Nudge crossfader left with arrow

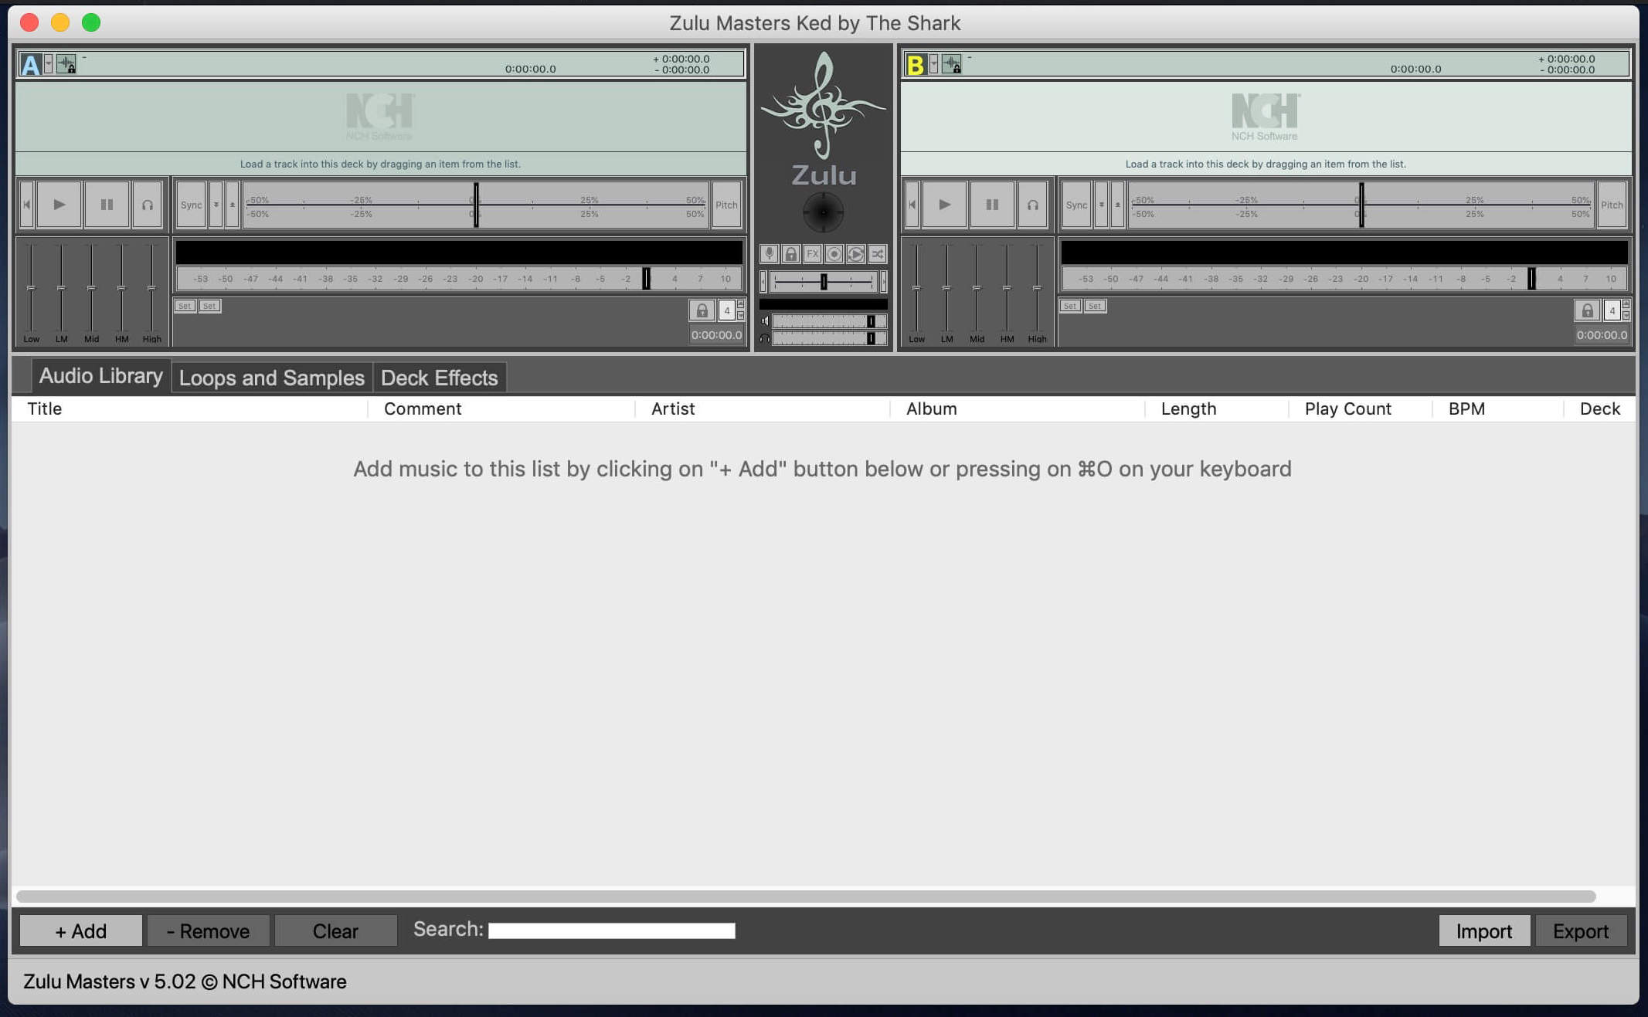coord(763,282)
